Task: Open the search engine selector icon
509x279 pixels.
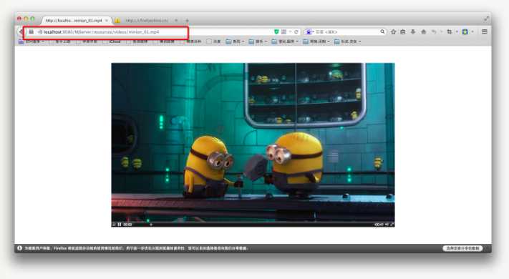Action: click(309, 31)
